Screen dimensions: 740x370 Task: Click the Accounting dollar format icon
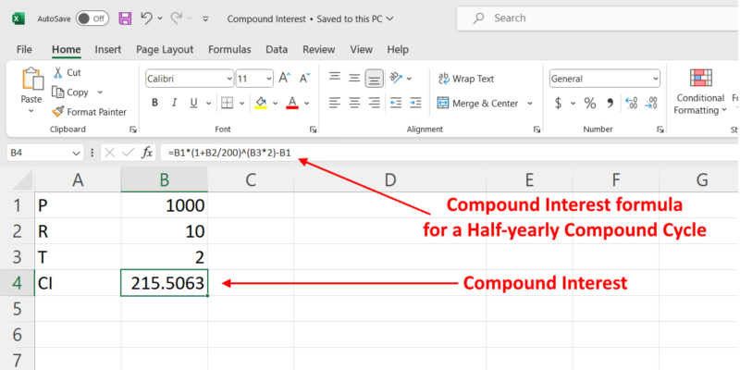[x=559, y=103]
